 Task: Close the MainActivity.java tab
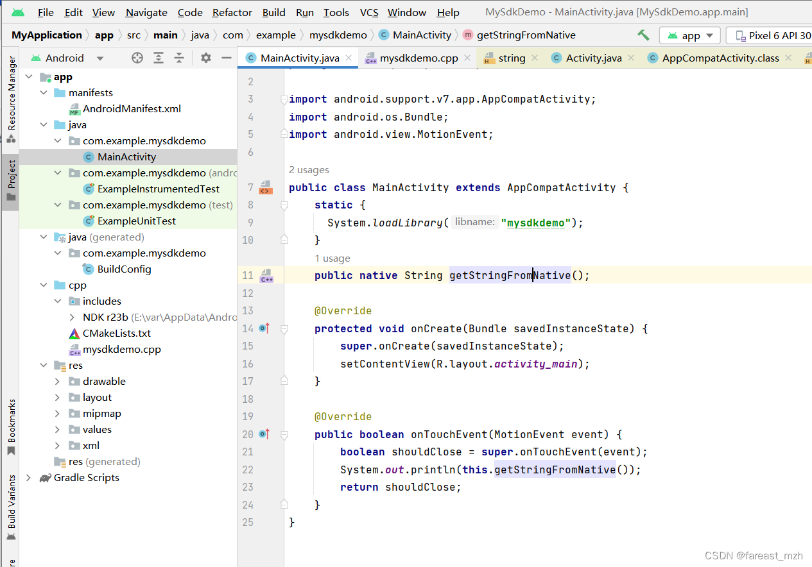349,58
